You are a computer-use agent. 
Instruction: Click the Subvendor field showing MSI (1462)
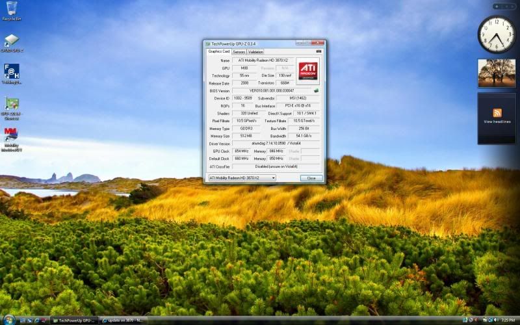click(298, 98)
